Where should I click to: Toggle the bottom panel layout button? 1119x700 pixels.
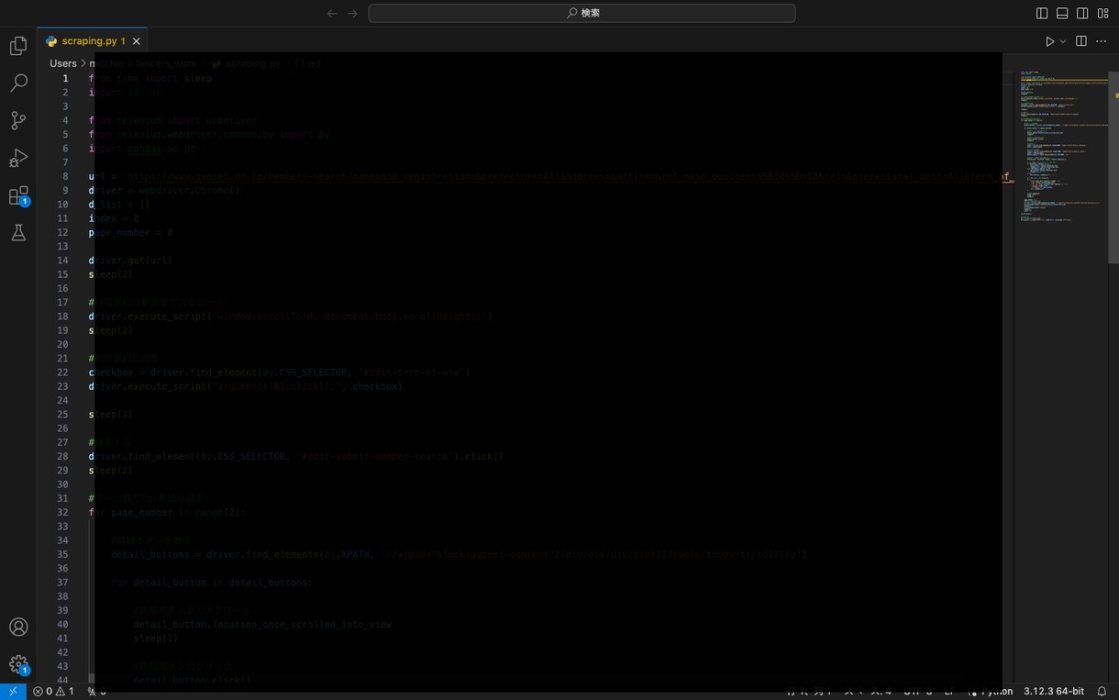coord(1062,13)
